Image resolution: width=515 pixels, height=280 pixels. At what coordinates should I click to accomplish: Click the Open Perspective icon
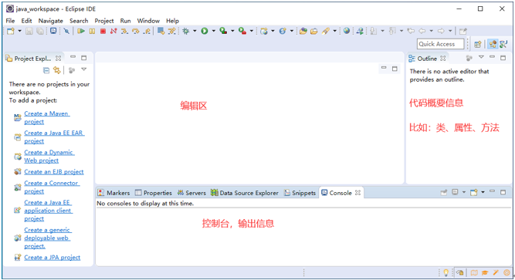478,44
